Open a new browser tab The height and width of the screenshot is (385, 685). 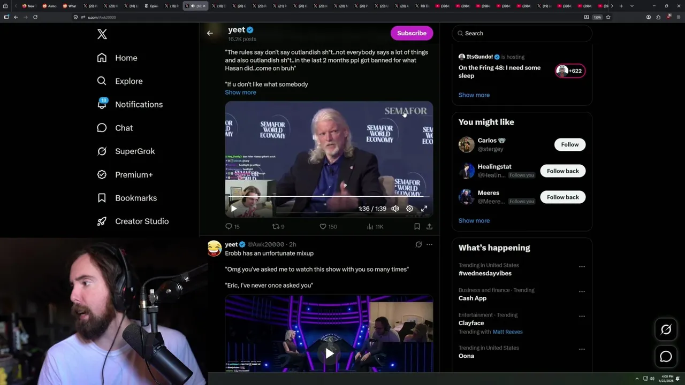coord(621,6)
